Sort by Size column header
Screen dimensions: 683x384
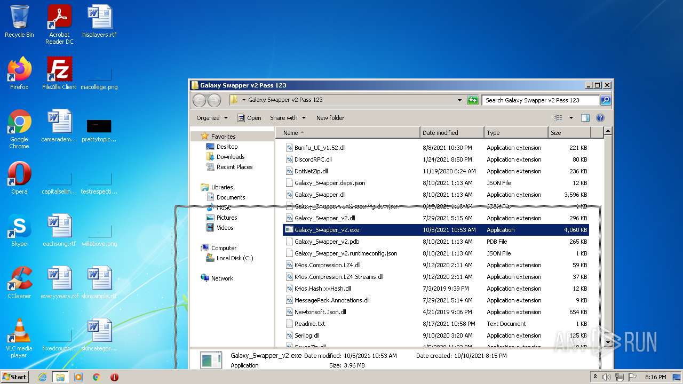(569, 133)
